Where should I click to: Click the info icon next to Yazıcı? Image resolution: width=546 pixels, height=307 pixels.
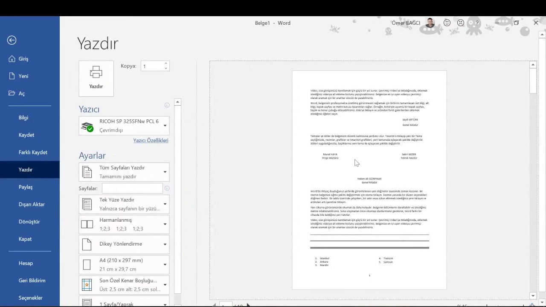click(167, 105)
